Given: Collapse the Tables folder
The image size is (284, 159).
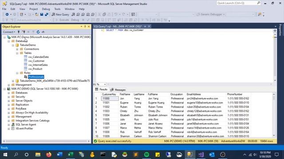Looking at the screenshot, I should (17, 53).
